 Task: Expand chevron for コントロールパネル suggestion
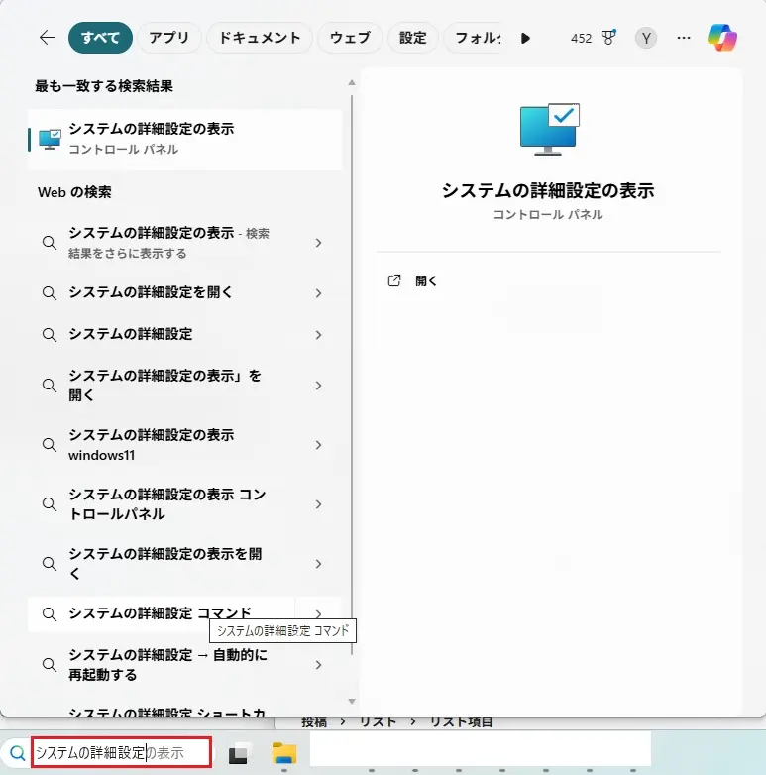[x=318, y=504]
